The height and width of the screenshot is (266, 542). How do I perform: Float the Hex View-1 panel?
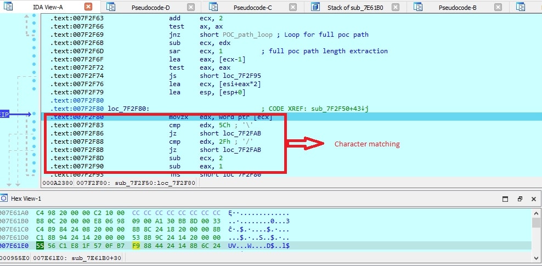pos(520,199)
